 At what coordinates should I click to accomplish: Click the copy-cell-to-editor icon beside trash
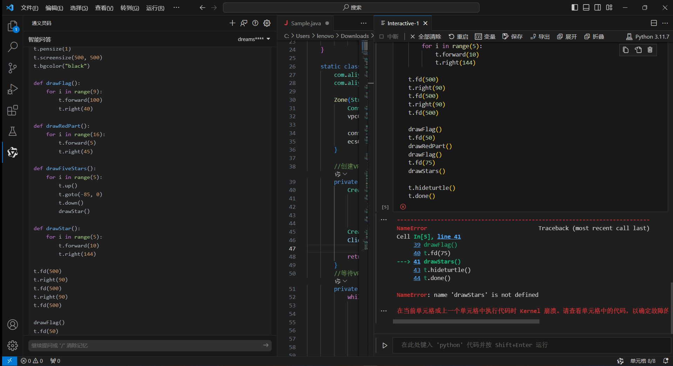coord(638,50)
